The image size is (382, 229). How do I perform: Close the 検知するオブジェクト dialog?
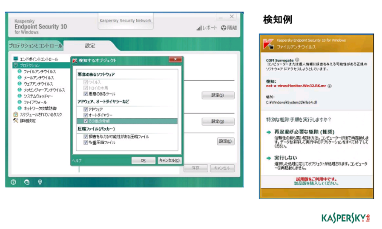(175, 60)
